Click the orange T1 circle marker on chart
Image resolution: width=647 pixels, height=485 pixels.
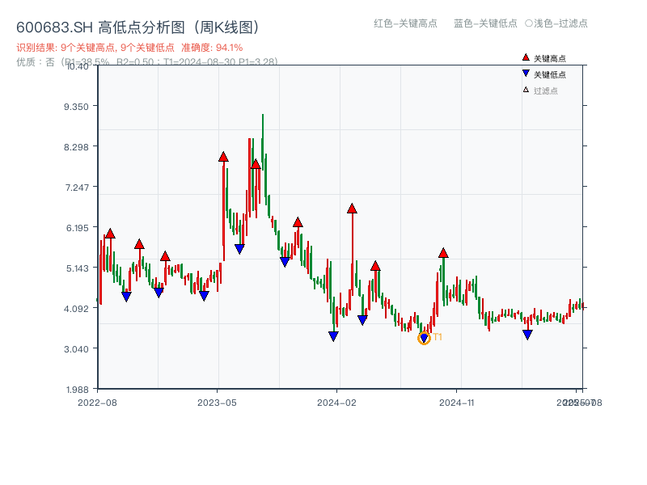click(x=424, y=337)
